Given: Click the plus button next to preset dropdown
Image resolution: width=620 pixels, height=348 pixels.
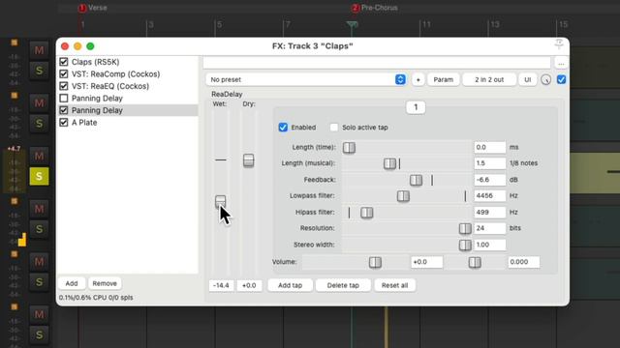Looking at the screenshot, I should tap(418, 79).
